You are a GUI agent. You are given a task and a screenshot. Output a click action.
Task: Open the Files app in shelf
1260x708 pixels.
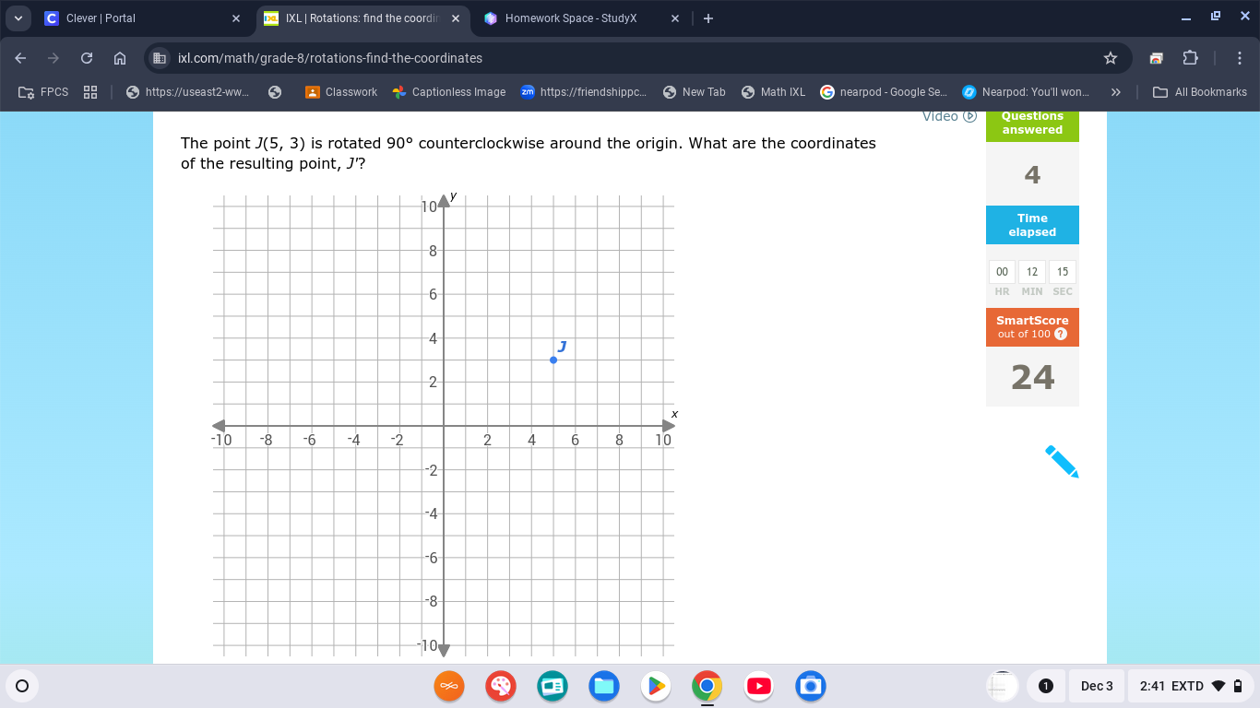click(x=604, y=686)
